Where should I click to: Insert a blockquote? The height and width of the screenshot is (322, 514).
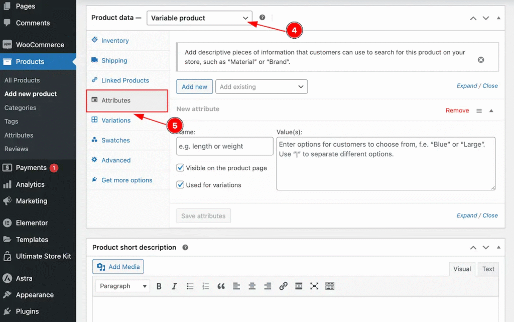coord(221,286)
